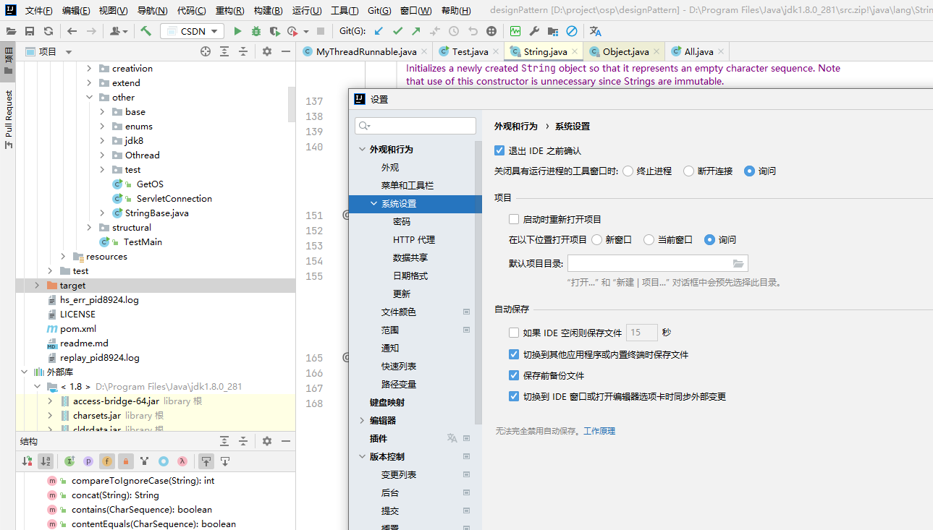Expand charsets.jar library node

(51, 415)
